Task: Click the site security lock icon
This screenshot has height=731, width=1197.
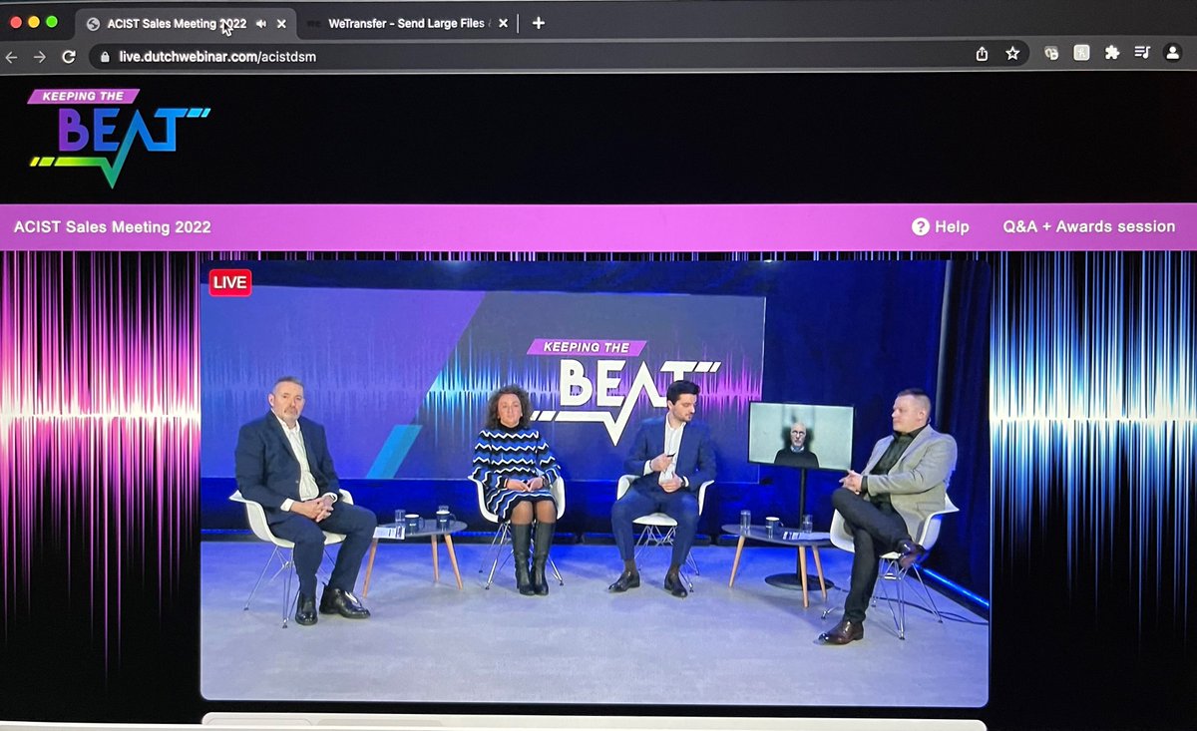Action: (x=104, y=58)
